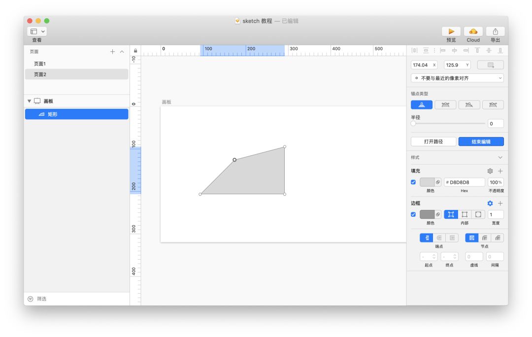This screenshot has width=532, height=337.
Task: Select the straight anchor point type
Action: (x=421, y=105)
